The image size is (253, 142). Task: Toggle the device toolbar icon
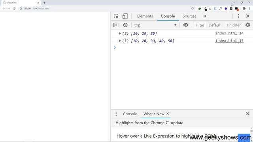click(x=125, y=16)
